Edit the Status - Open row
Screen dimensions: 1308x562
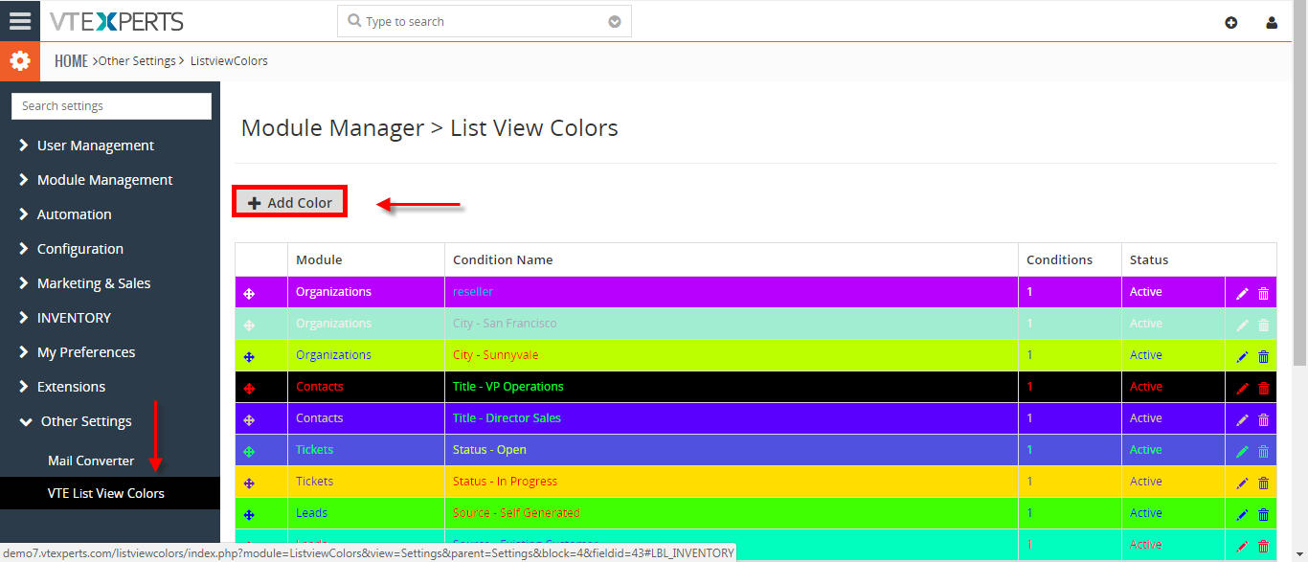(1243, 451)
